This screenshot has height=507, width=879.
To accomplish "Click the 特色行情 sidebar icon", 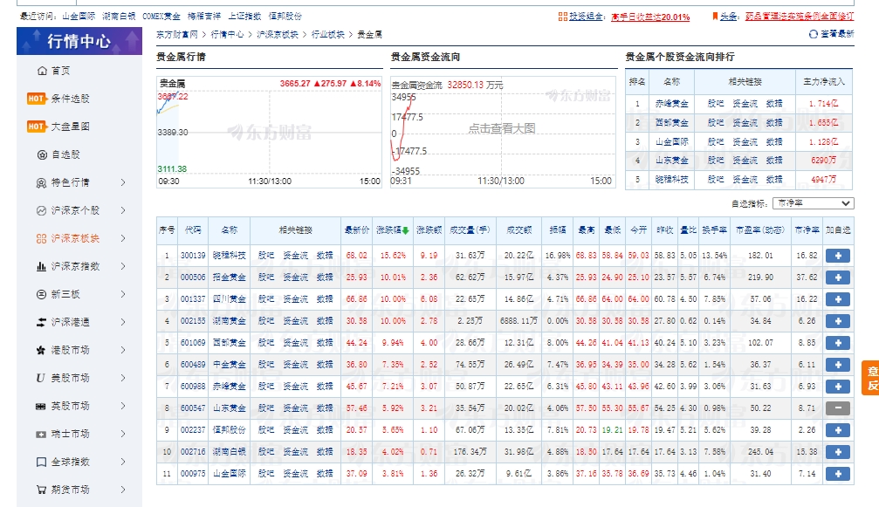I will coord(42,182).
